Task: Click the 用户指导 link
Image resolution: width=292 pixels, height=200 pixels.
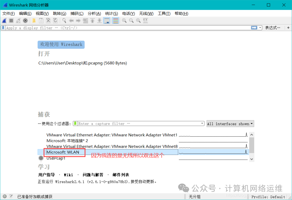Action: point(47,175)
